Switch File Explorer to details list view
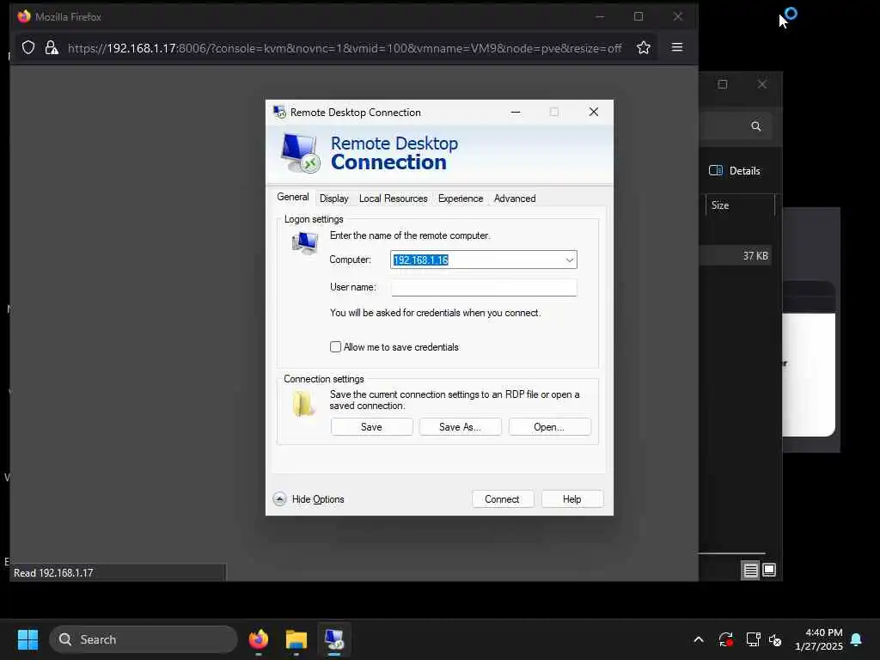880x660 pixels. 750,571
